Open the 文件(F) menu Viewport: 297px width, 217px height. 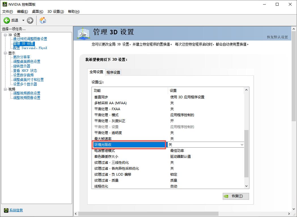tap(8, 12)
